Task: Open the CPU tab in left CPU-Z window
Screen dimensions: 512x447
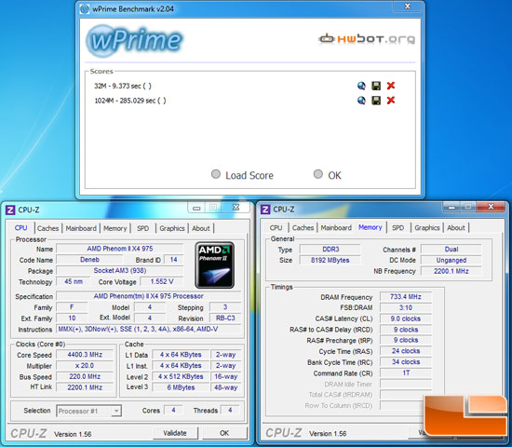Action: 20,228
